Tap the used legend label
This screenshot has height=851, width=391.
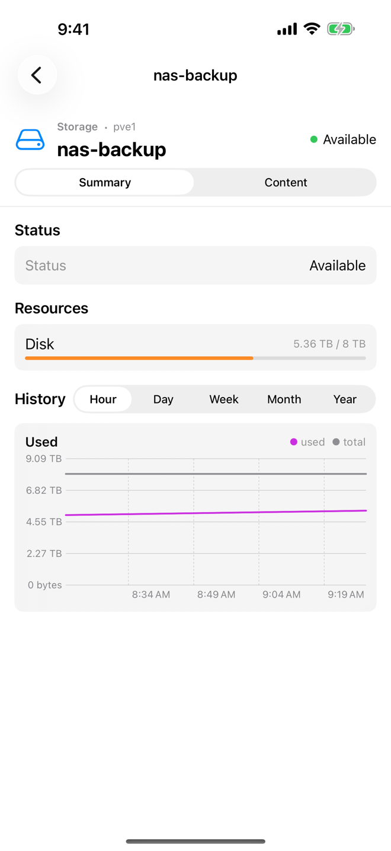[313, 442]
